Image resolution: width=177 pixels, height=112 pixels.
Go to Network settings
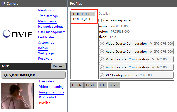pyautogui.click(x=51, y=27)
